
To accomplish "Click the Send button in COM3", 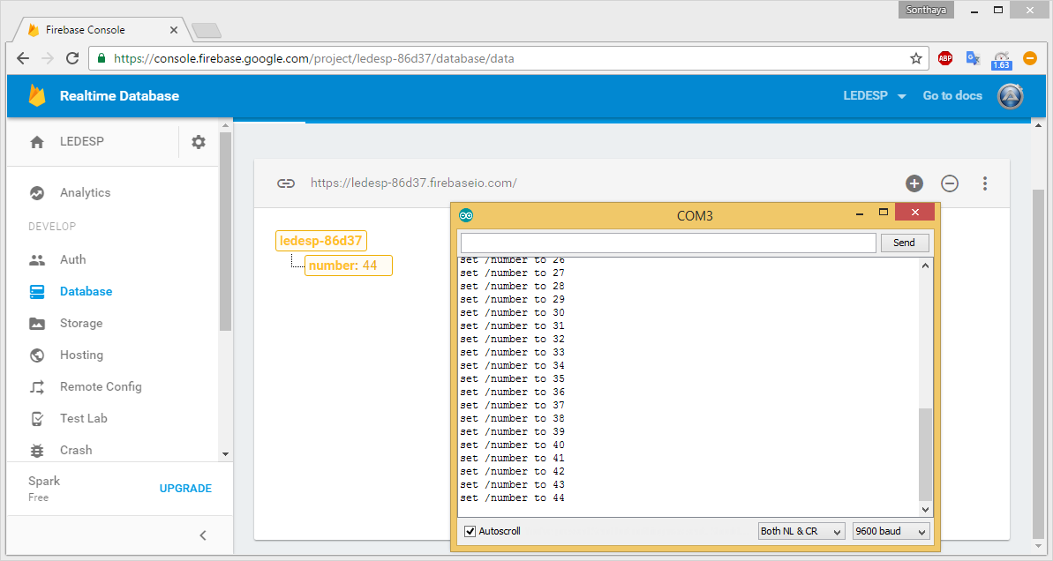I will click(x=904, y=243).
